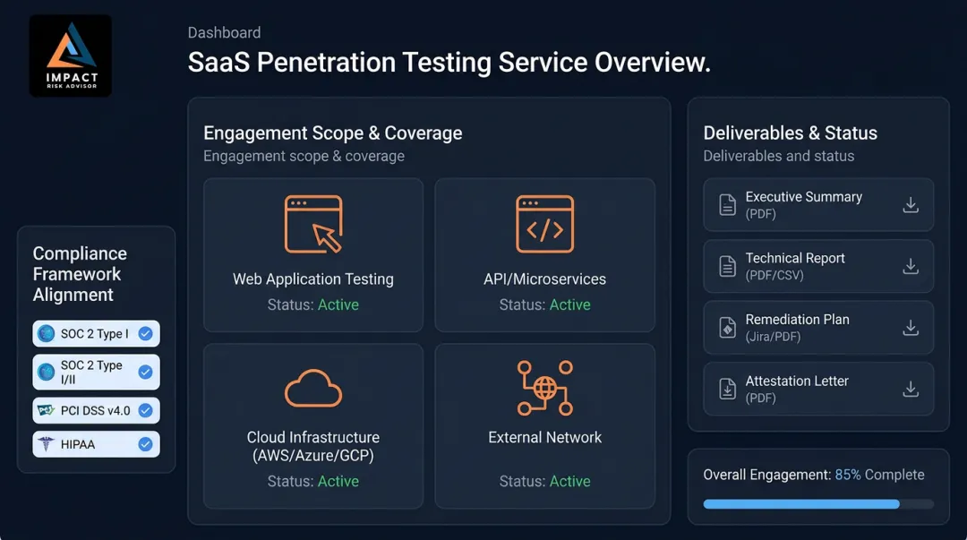Click the SaaS Penetration Testing Service Overview title
The height and width of the screenshot is (540, 967).
click(449, 63)
